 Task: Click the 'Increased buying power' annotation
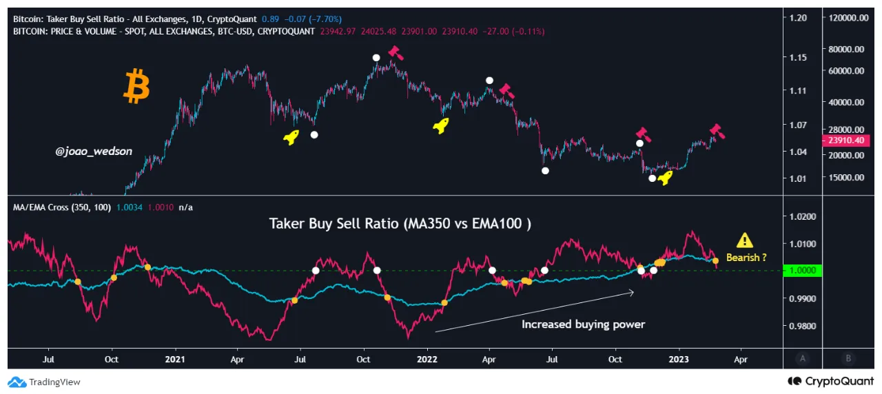[x=583, y=324]
